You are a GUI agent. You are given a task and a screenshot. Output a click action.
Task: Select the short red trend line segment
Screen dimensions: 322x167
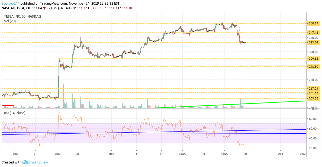(8, 105)
